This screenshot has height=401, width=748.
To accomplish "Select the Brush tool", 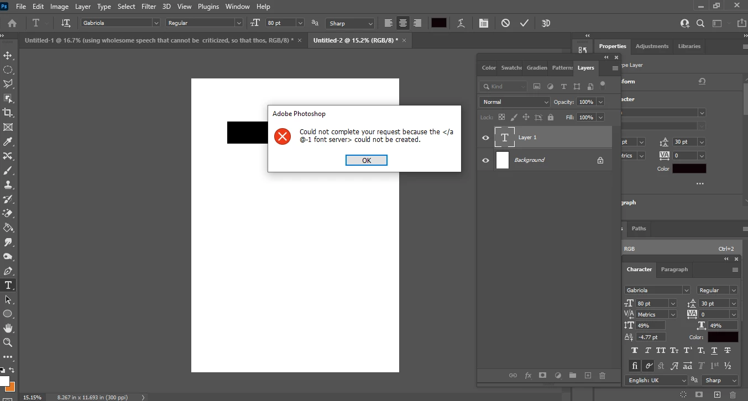I will (x=8, y=171).
